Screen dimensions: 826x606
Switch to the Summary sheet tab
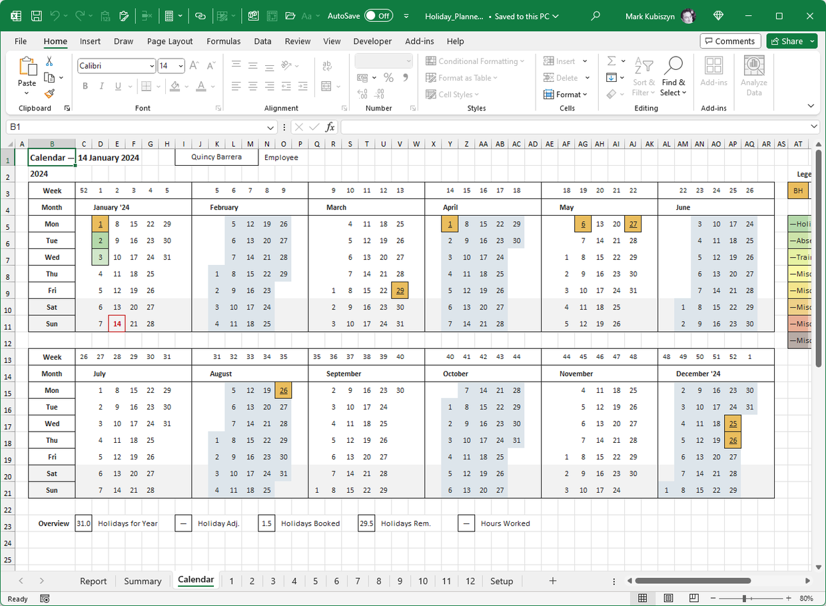click(143, 581)
